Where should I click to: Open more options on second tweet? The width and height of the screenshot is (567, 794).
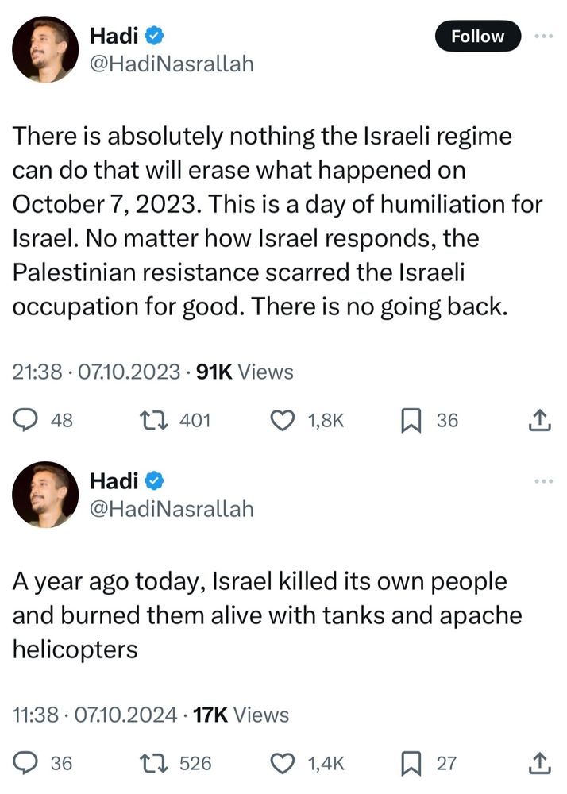click(x=545, y=480)
